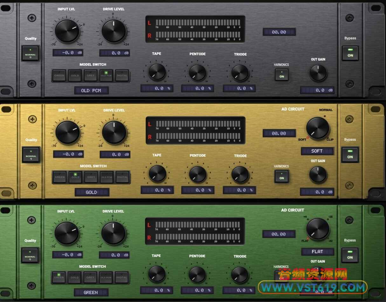Click DRIVE LEVEL knob on gold unit
The width and height of the screenshot is (386, 302).
click(x=114, y=132)
